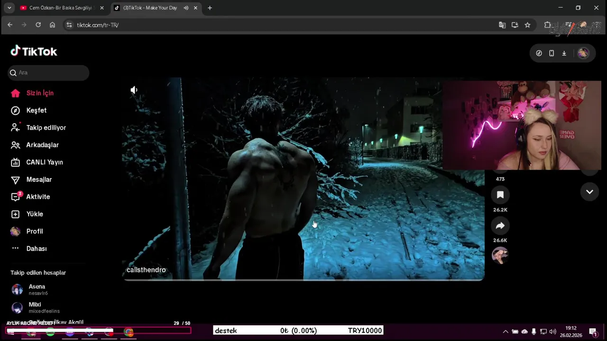Open profile avatar menu at top right
Screen dimensions: 607x341
click(x=583, y=54)
